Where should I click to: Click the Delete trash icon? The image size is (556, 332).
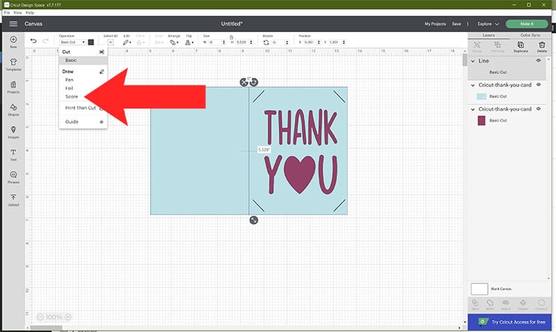tap(542, 45)
